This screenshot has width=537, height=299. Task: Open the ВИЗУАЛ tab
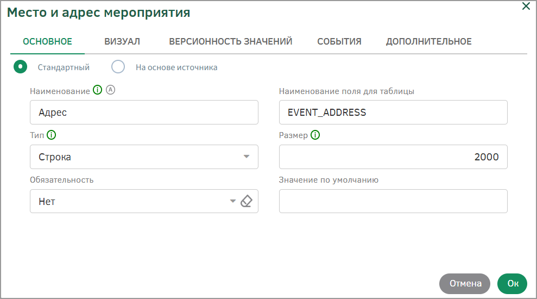(122, 41)
